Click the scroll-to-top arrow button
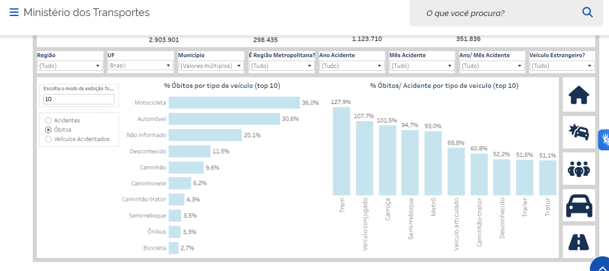The height and width of the screenshot is (271, 609). 602,266
